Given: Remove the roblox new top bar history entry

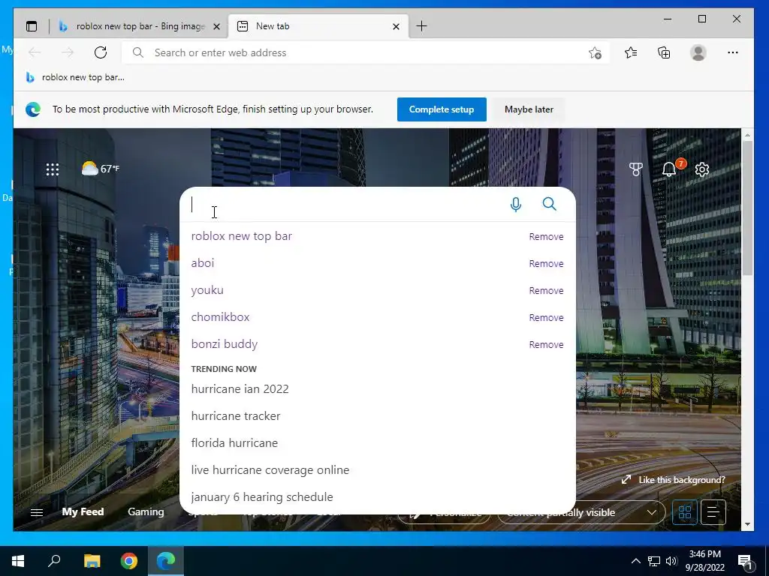Looking at the screenshot, I should 546,236.
